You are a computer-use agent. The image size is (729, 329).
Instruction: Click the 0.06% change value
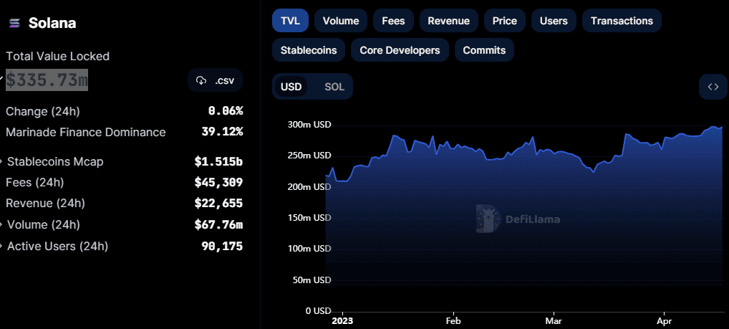click(226, 111)
